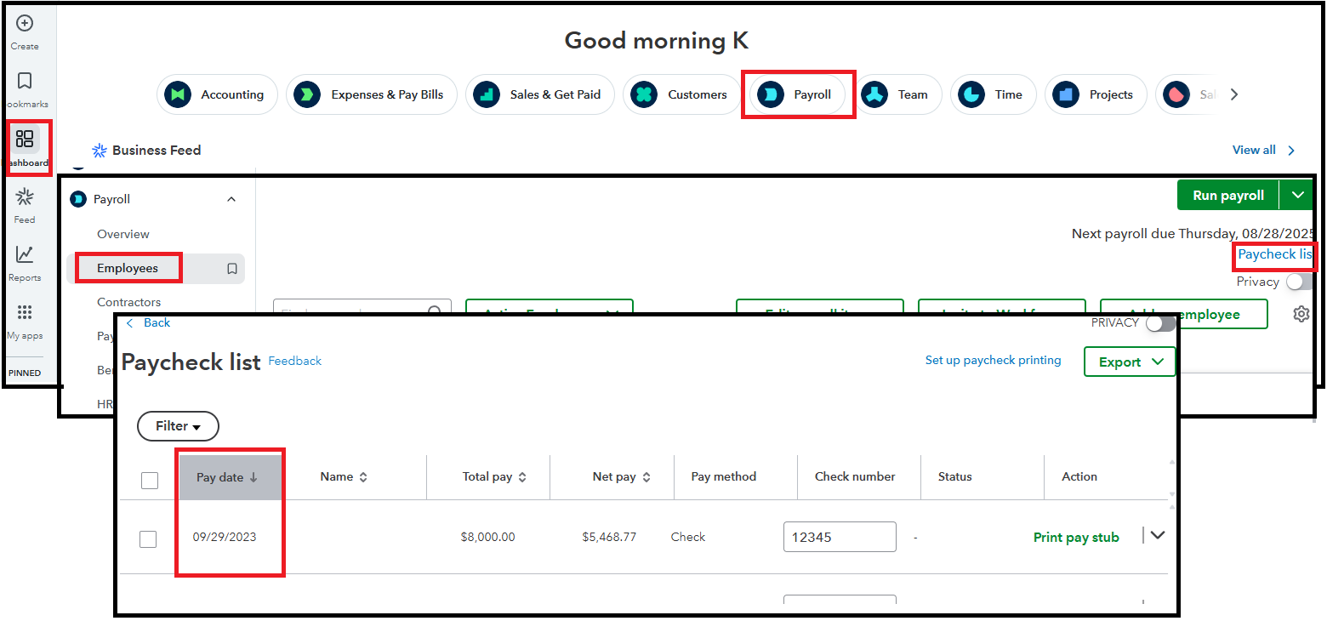Click Print pay stub link
This screenshot has height=621, width=1327.
(1076, 537)
